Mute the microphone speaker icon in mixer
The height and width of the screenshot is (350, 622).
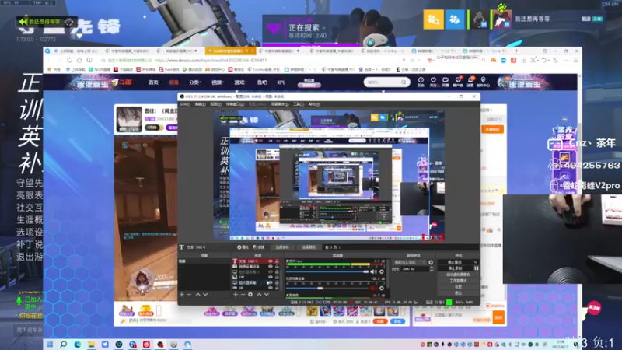(373, 271)
